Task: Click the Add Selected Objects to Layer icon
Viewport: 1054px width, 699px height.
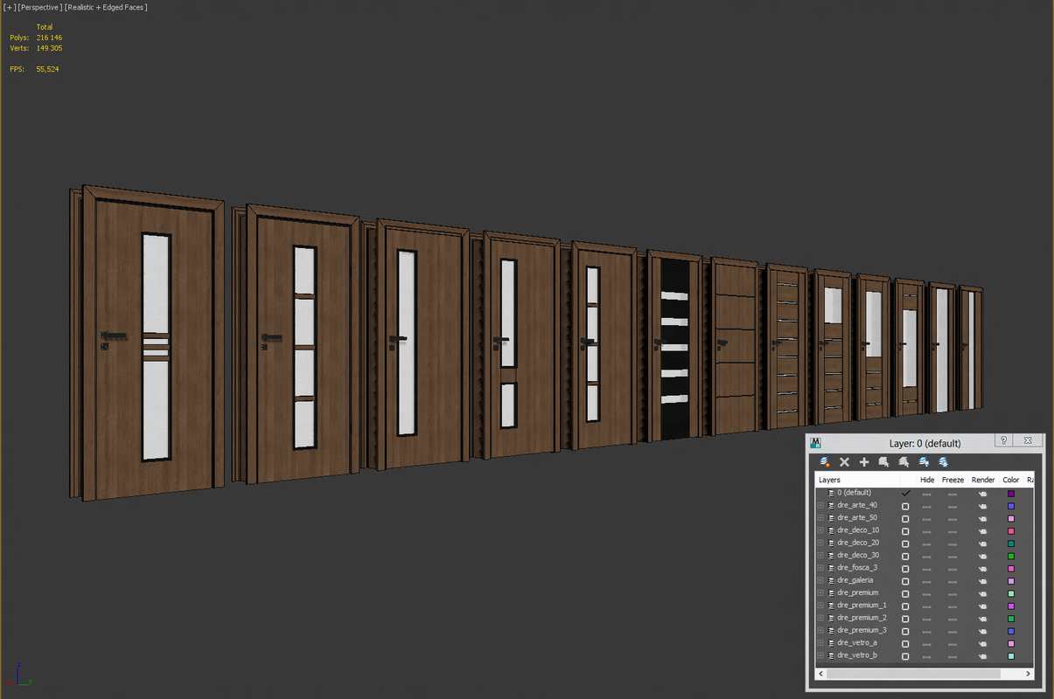Action: pyautogui.click(x=864, y=462)
